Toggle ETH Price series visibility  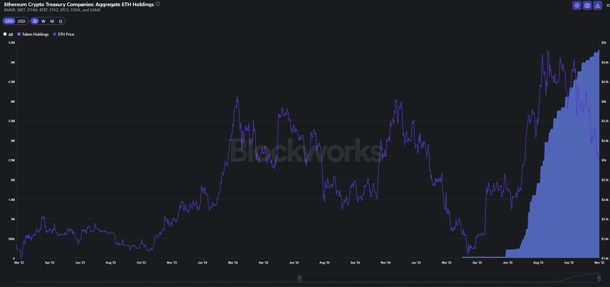64,34
